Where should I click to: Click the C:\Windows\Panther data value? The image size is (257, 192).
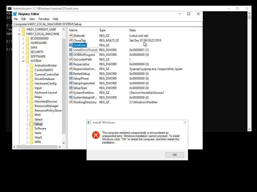tap(143, 102)
